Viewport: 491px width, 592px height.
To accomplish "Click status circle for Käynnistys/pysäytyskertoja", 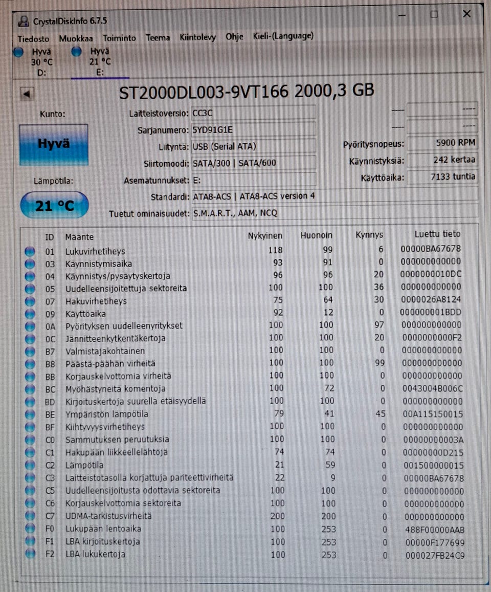I will [x=30, y=276].
